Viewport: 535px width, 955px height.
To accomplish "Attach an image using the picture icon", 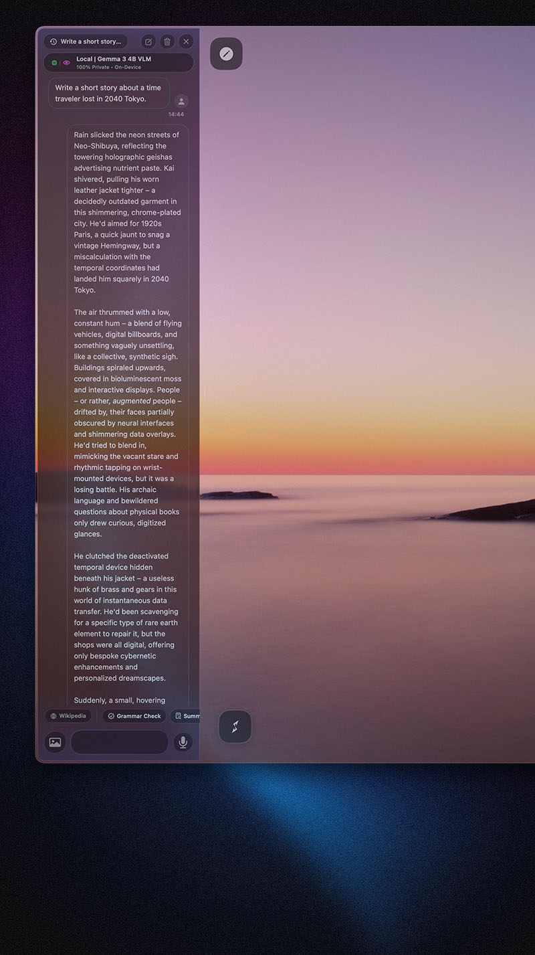I will pyautogui.click(x=55, y=742).
